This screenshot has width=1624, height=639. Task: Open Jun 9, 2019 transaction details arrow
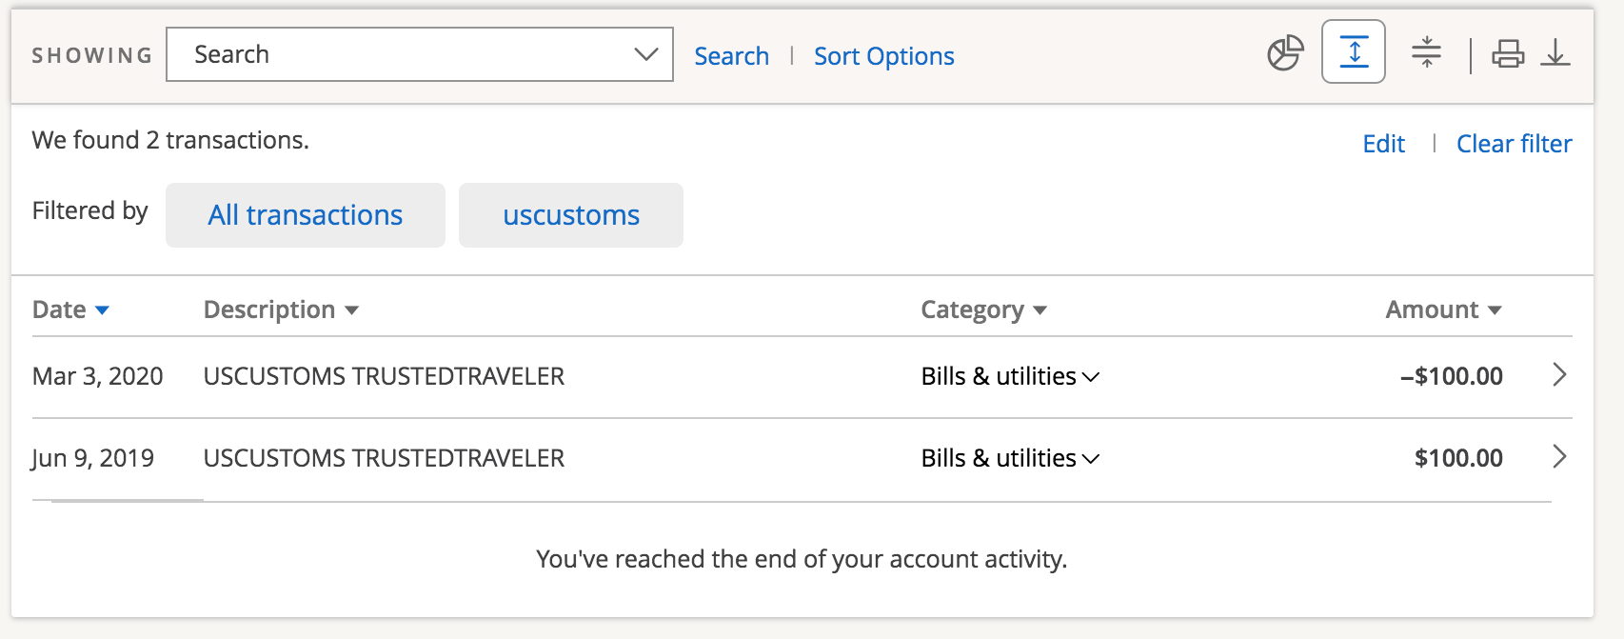pyautogui.click(x=1558, y=457)
